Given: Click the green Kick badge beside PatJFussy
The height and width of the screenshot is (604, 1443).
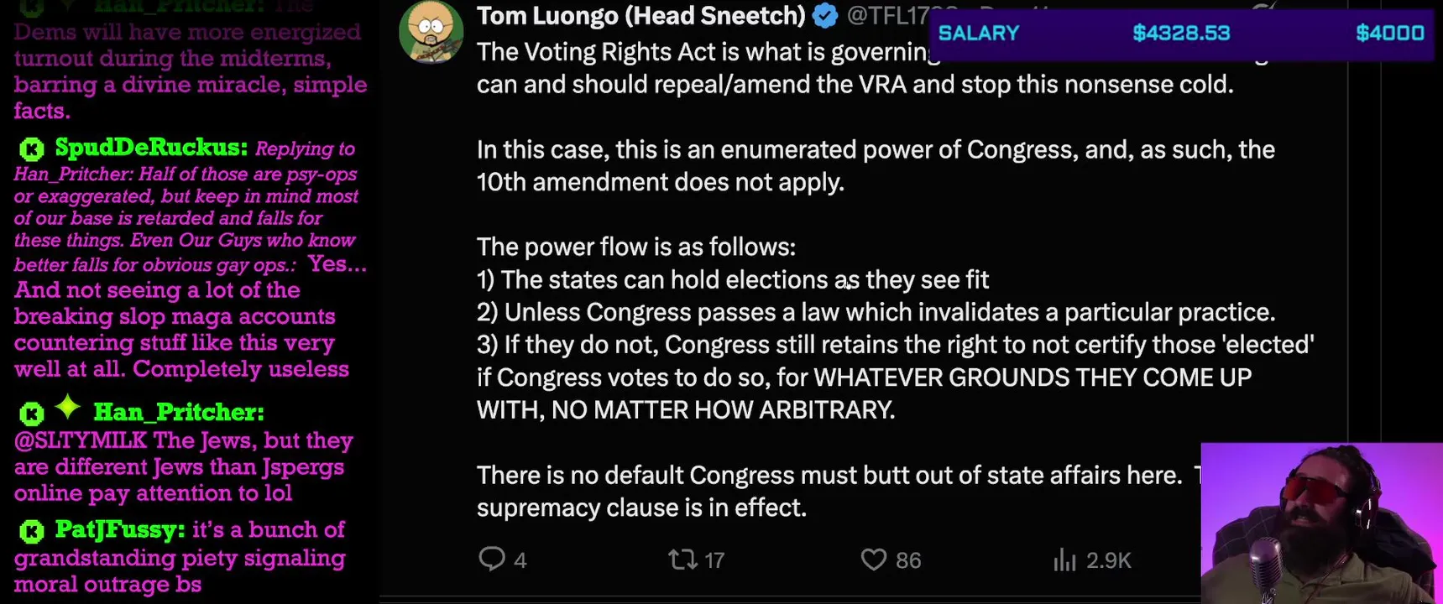Looking at the screenshot, I should coord(32,531).
